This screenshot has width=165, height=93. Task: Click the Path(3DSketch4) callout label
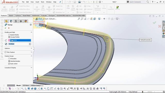pos(145,40)
